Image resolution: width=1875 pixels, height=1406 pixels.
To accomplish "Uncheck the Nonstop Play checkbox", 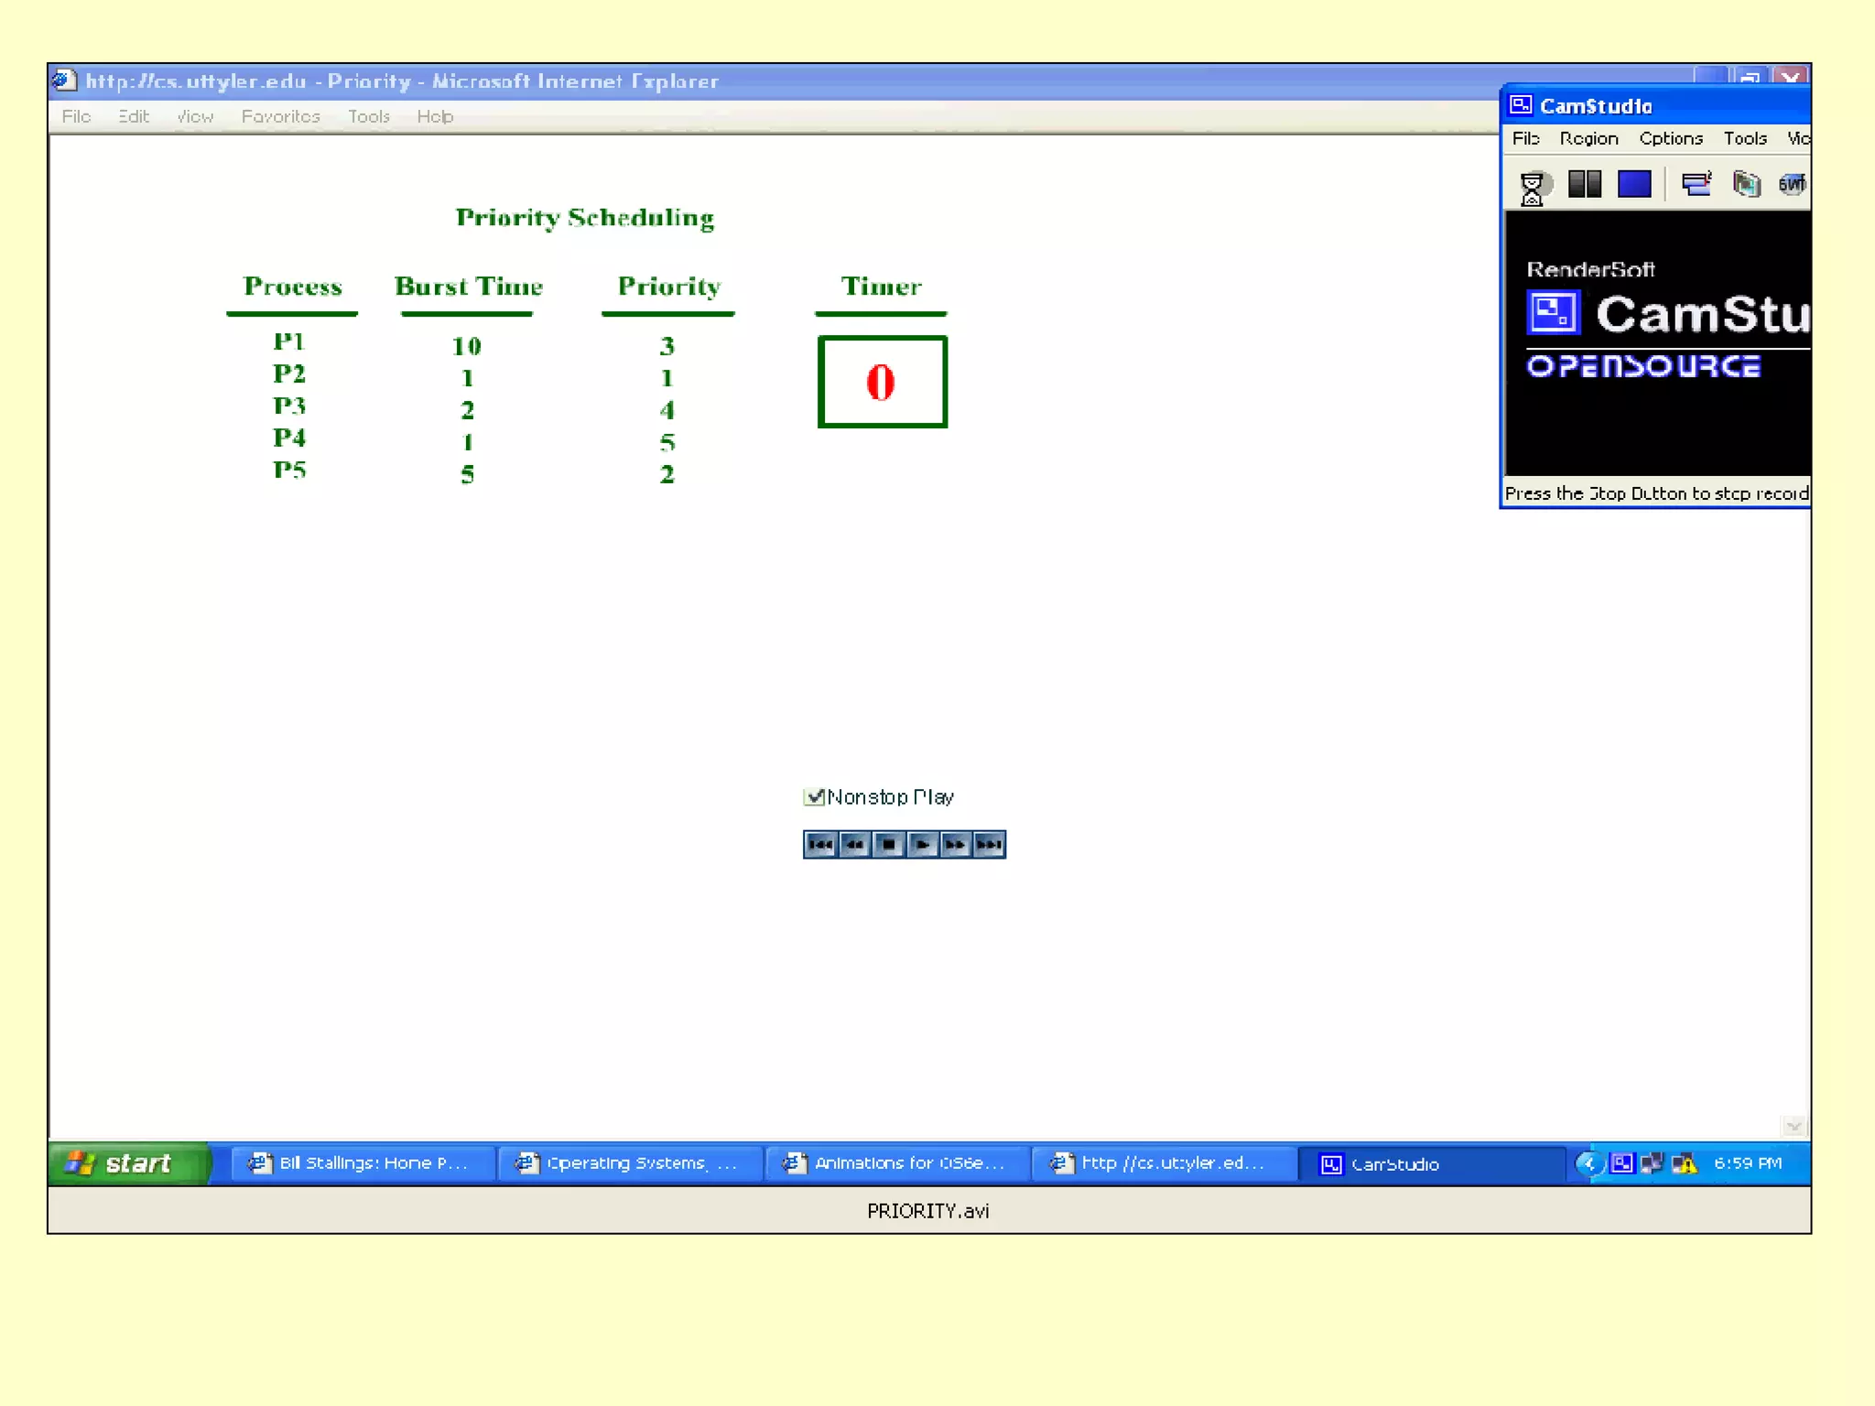I will [813, 796].
